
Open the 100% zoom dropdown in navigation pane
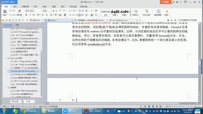(29, 101)
